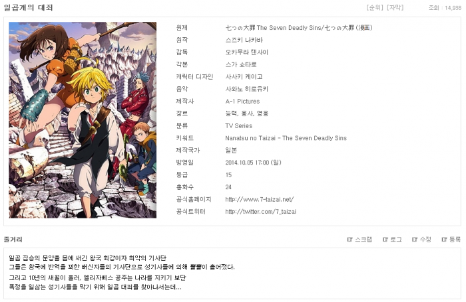Select the TV Series classification value
This screenshot has height=302, width=466.
click(238, 126)
